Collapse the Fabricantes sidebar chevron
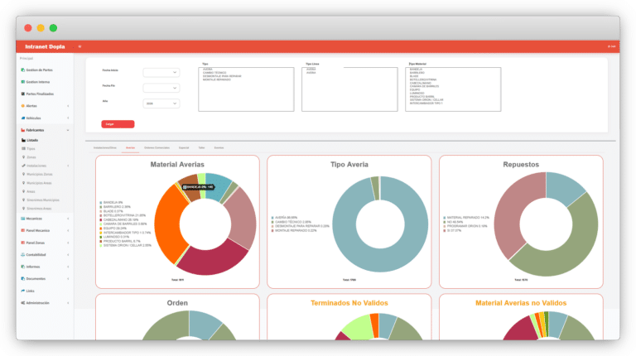 point(68,130)
